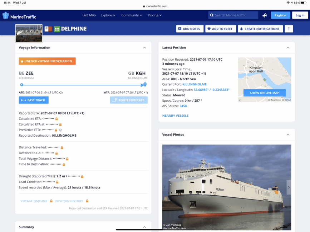Screen dimensions: 310x232
Task: Click CREATE NOTIFICATIONS button
Action: tap(260, 29)
